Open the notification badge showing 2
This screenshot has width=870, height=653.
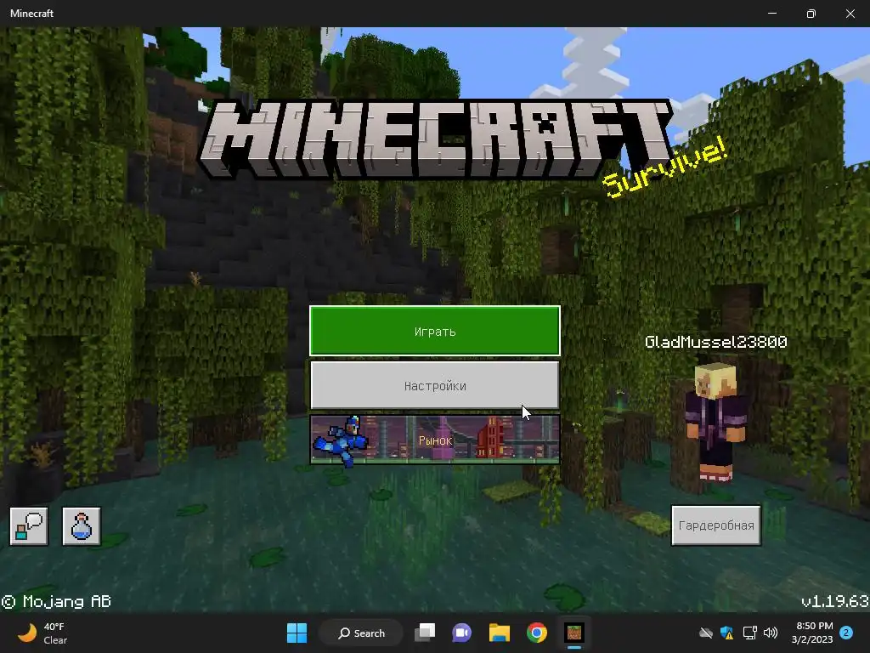tap(847, 633)
